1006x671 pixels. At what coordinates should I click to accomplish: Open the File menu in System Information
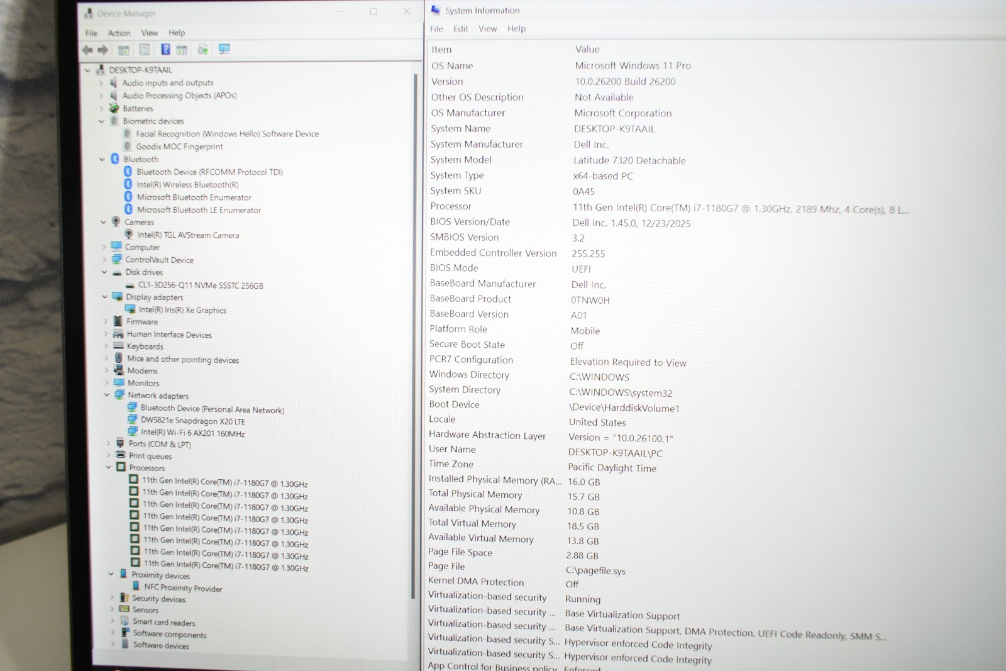(x=436, y=29)
